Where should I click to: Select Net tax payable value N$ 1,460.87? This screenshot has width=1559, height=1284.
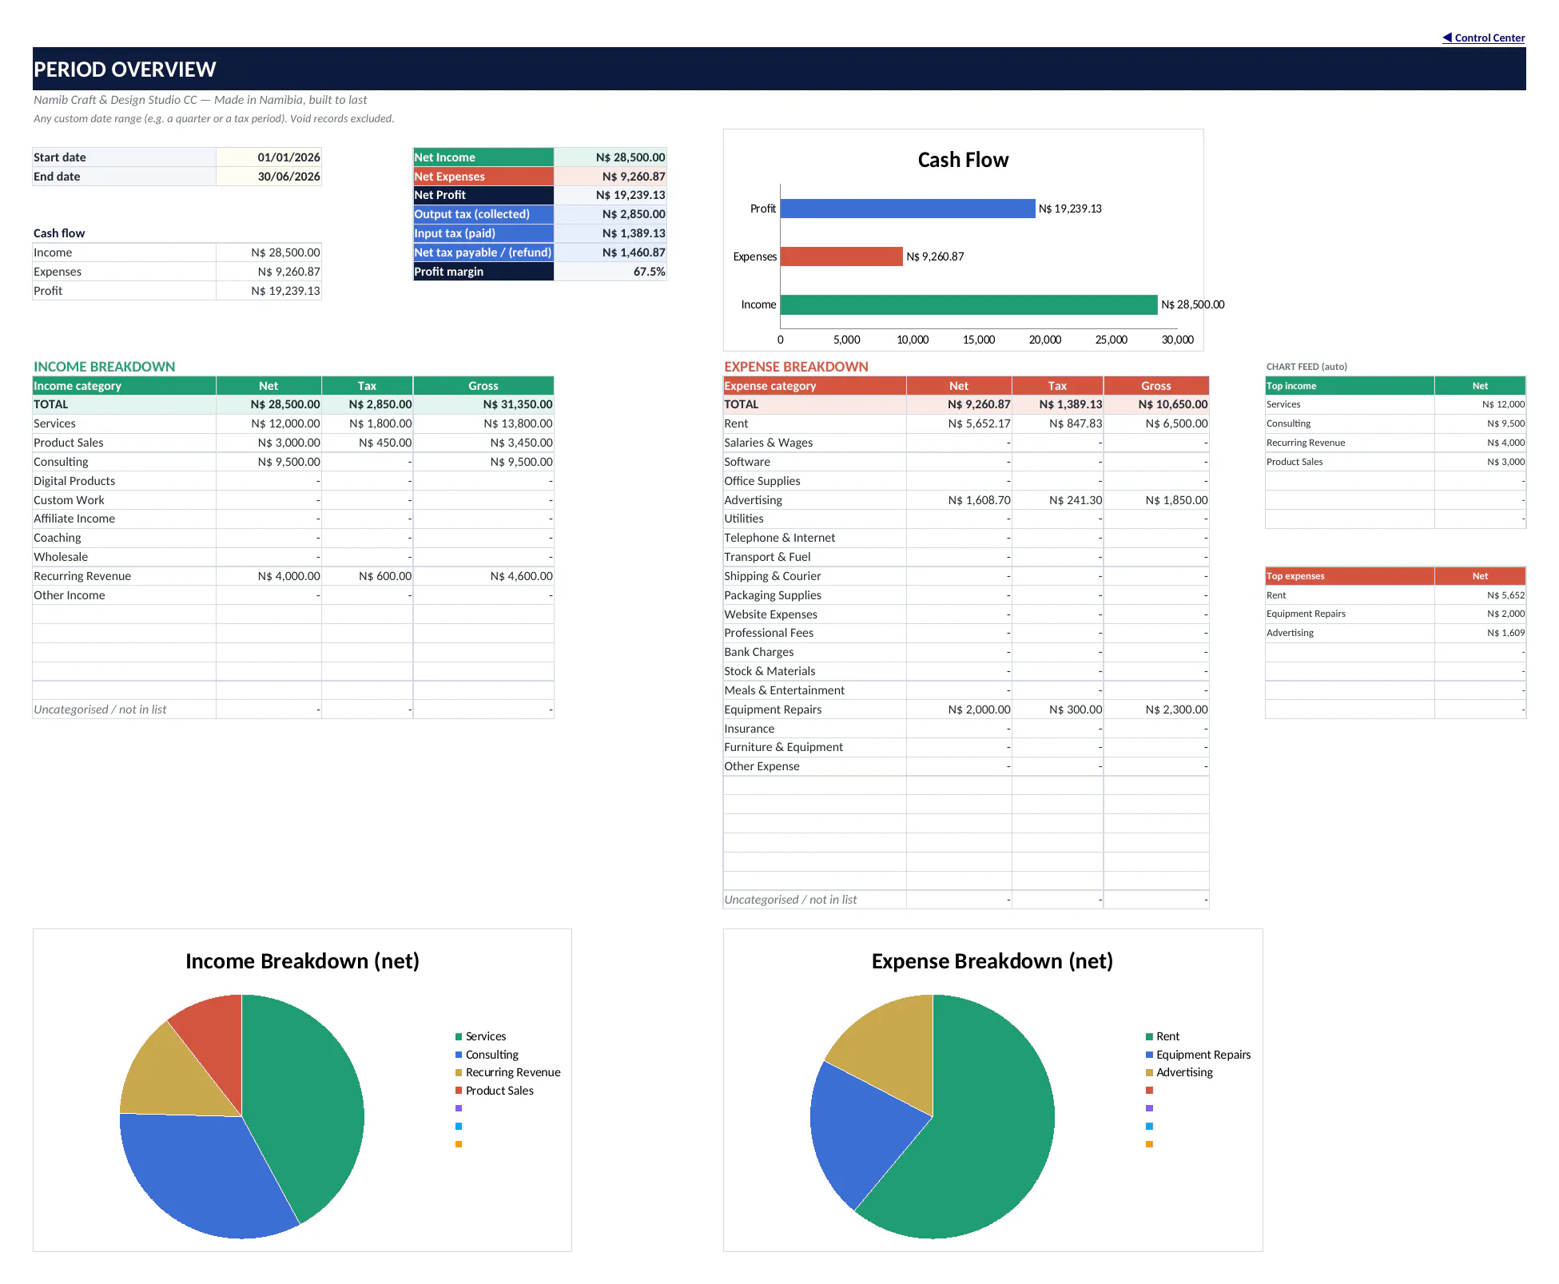(610, 252)
